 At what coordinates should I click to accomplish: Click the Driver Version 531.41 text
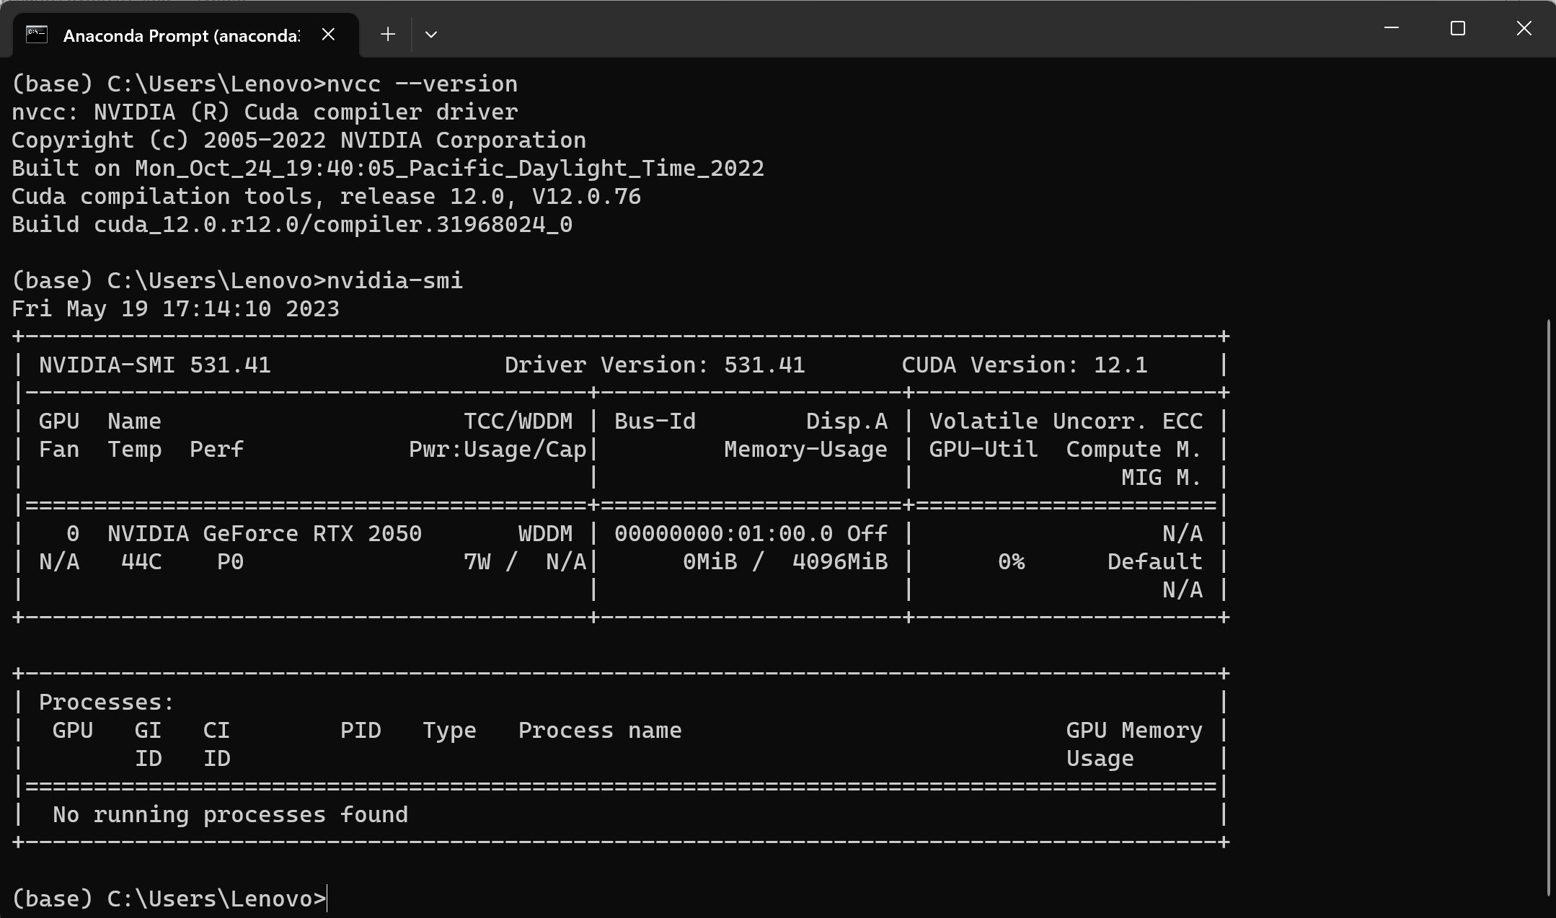pyautogui.click(x=655, y=365)
